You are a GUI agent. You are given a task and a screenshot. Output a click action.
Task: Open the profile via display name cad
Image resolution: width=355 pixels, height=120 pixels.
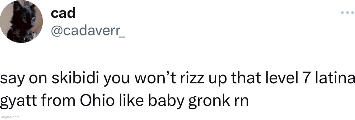(x=63, y=13)
